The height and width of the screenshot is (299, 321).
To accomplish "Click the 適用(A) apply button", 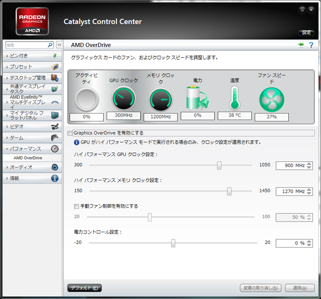I will click(x=300, y=288).
